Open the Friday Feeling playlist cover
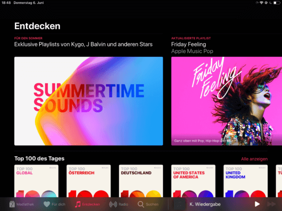The height and width of the screenshot is (211, 282). tap(226, 101)
